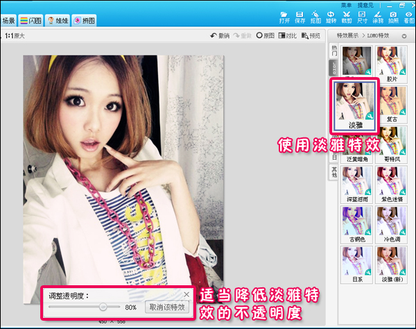
Task: Close the transparency adjustment panel
Action: click(186, 294)
